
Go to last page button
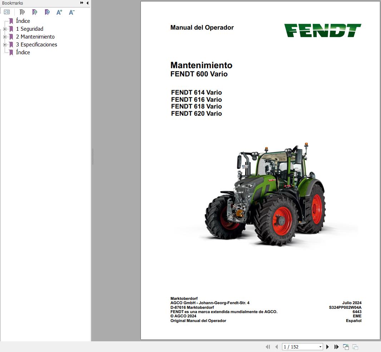(x=337, y=347)
